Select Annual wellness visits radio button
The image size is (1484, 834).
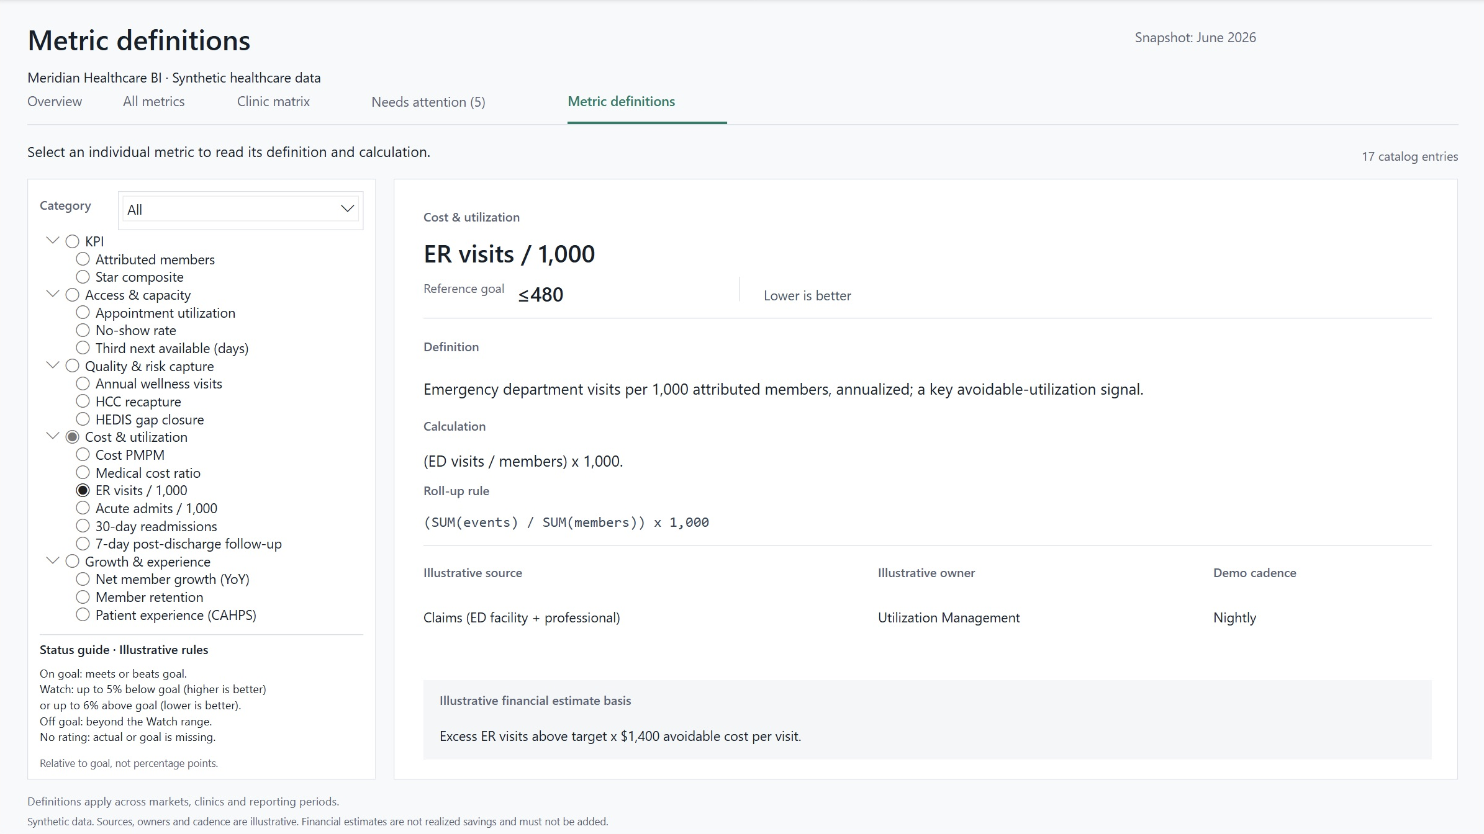[83, 383]
